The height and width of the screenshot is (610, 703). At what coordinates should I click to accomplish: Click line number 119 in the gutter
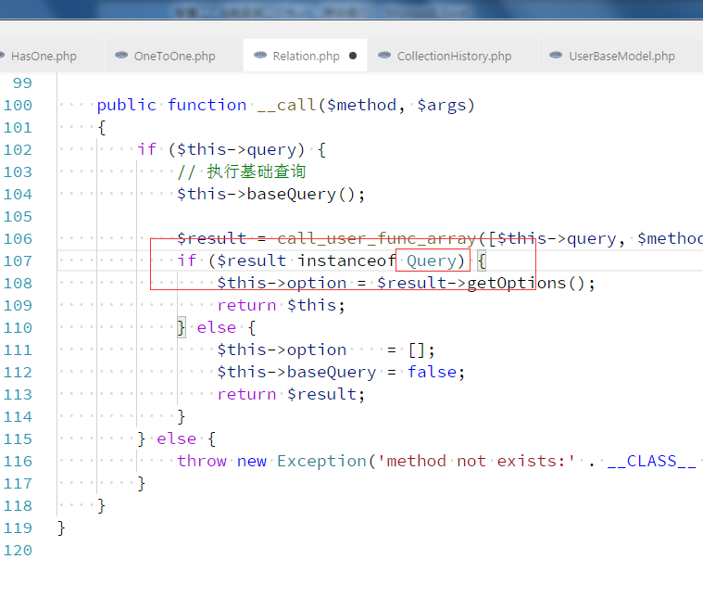18,527
